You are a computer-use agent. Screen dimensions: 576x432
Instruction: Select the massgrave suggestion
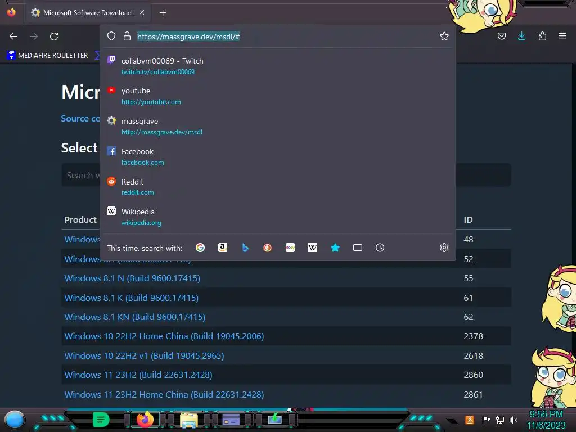point(278,126)
